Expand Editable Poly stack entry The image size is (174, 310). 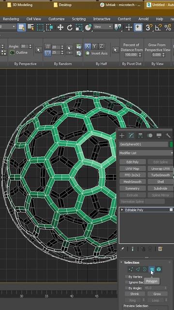coord(122,210)
